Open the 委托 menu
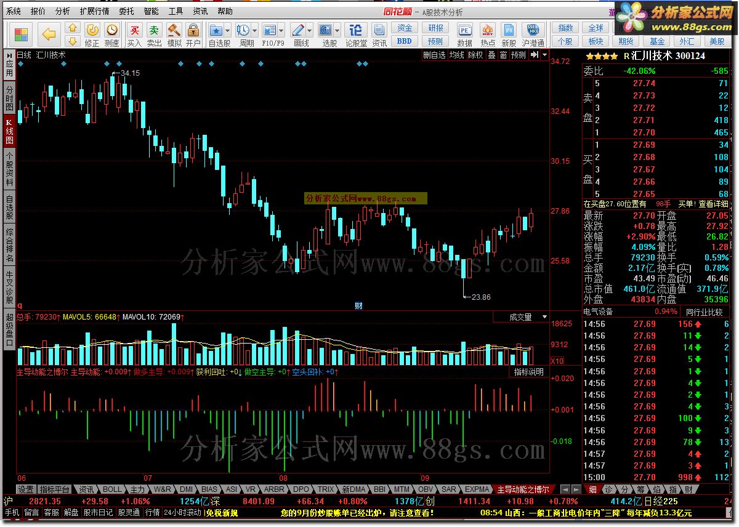Image resolution: width=739 pixels, height=527 pixels. click(127, 11)
